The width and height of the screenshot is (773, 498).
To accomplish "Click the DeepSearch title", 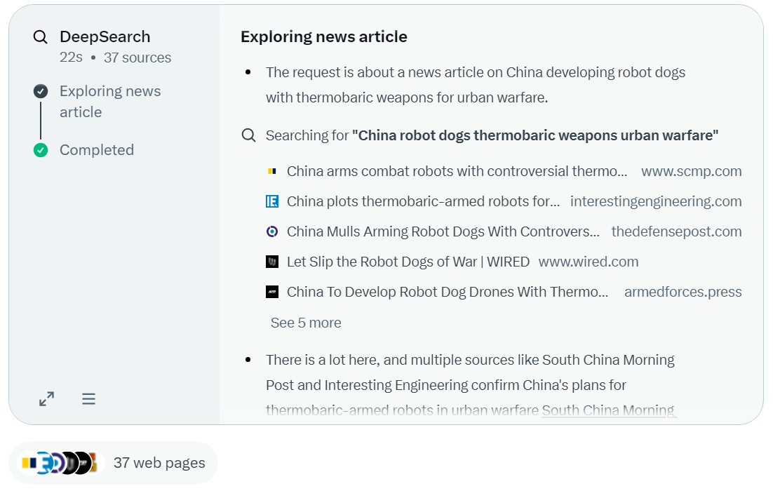I will [105, 36].
